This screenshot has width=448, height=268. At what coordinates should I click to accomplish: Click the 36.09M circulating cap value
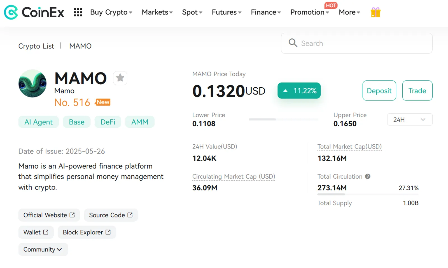click(x=205, y=188)
